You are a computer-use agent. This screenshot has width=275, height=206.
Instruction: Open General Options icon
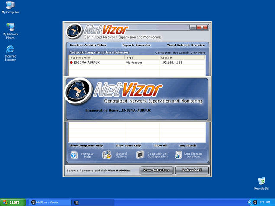[107, 155]
